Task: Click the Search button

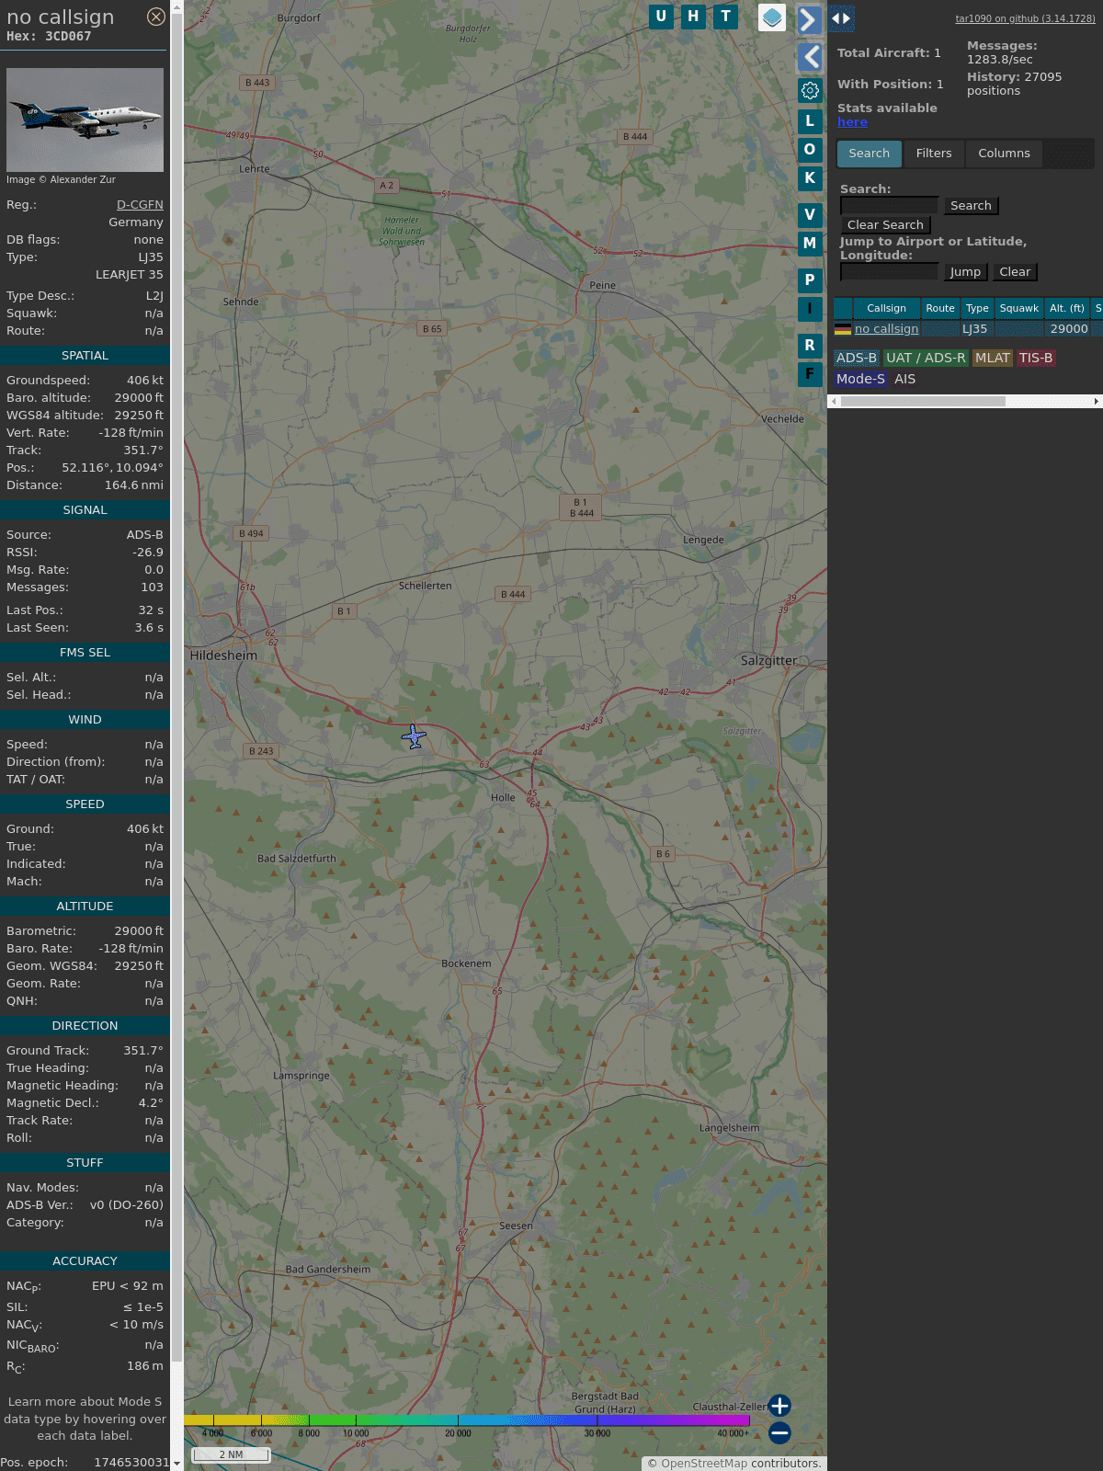Action: pos(971,206)
